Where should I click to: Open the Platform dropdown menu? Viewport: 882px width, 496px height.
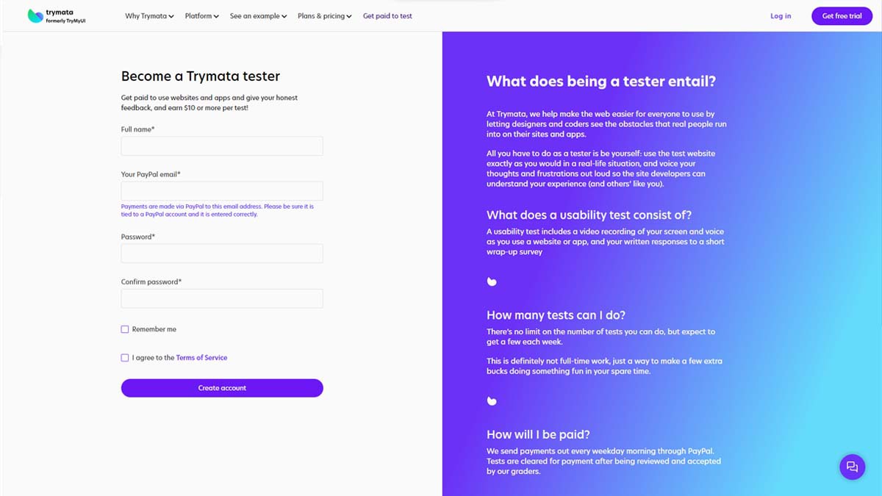click(201, 16)
